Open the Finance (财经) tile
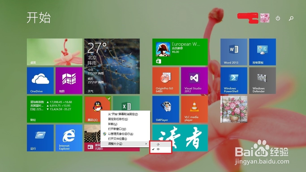This screenshot has width=306, height=172. click(x=55, y=109)
